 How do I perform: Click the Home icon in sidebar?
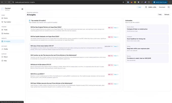click(x=2, y=18)
